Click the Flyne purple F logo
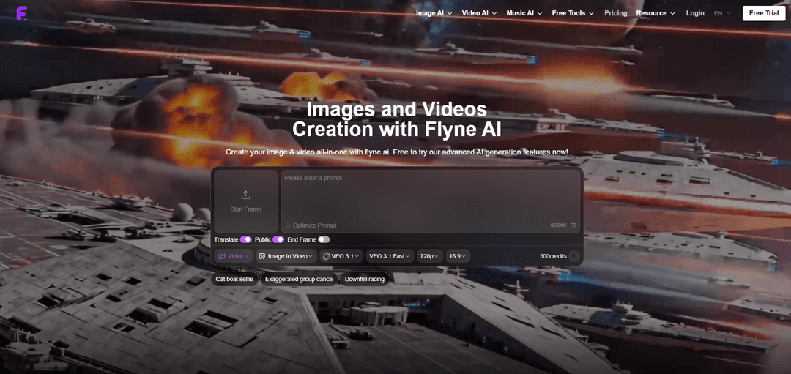The image size is (791, 374). click(x=21, y=13)
